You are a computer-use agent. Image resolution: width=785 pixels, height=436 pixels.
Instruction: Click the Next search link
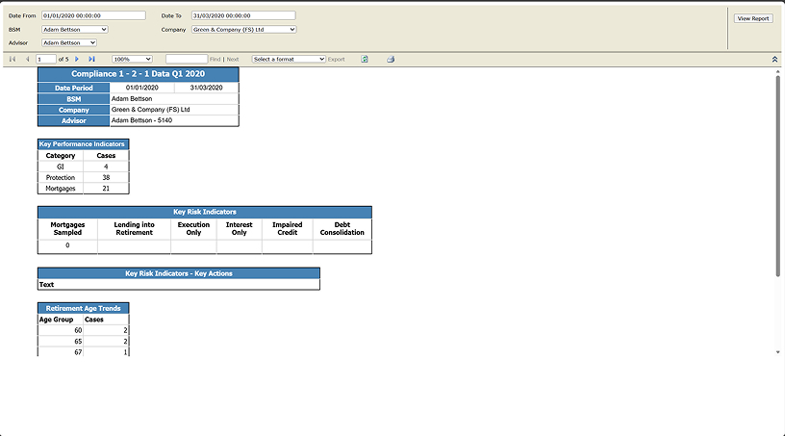233,59
